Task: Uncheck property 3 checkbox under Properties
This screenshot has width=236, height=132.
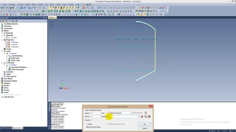Action: [7, 47]
